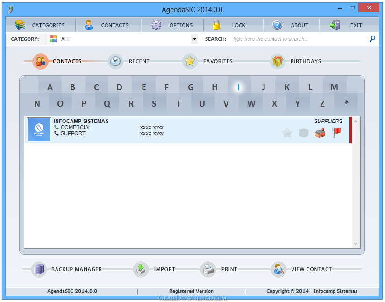Image resolution: width=385 pixels, height=302 pixels.
Task: Click the green phone icon beside Comercial
Action: tap(57, 127)
